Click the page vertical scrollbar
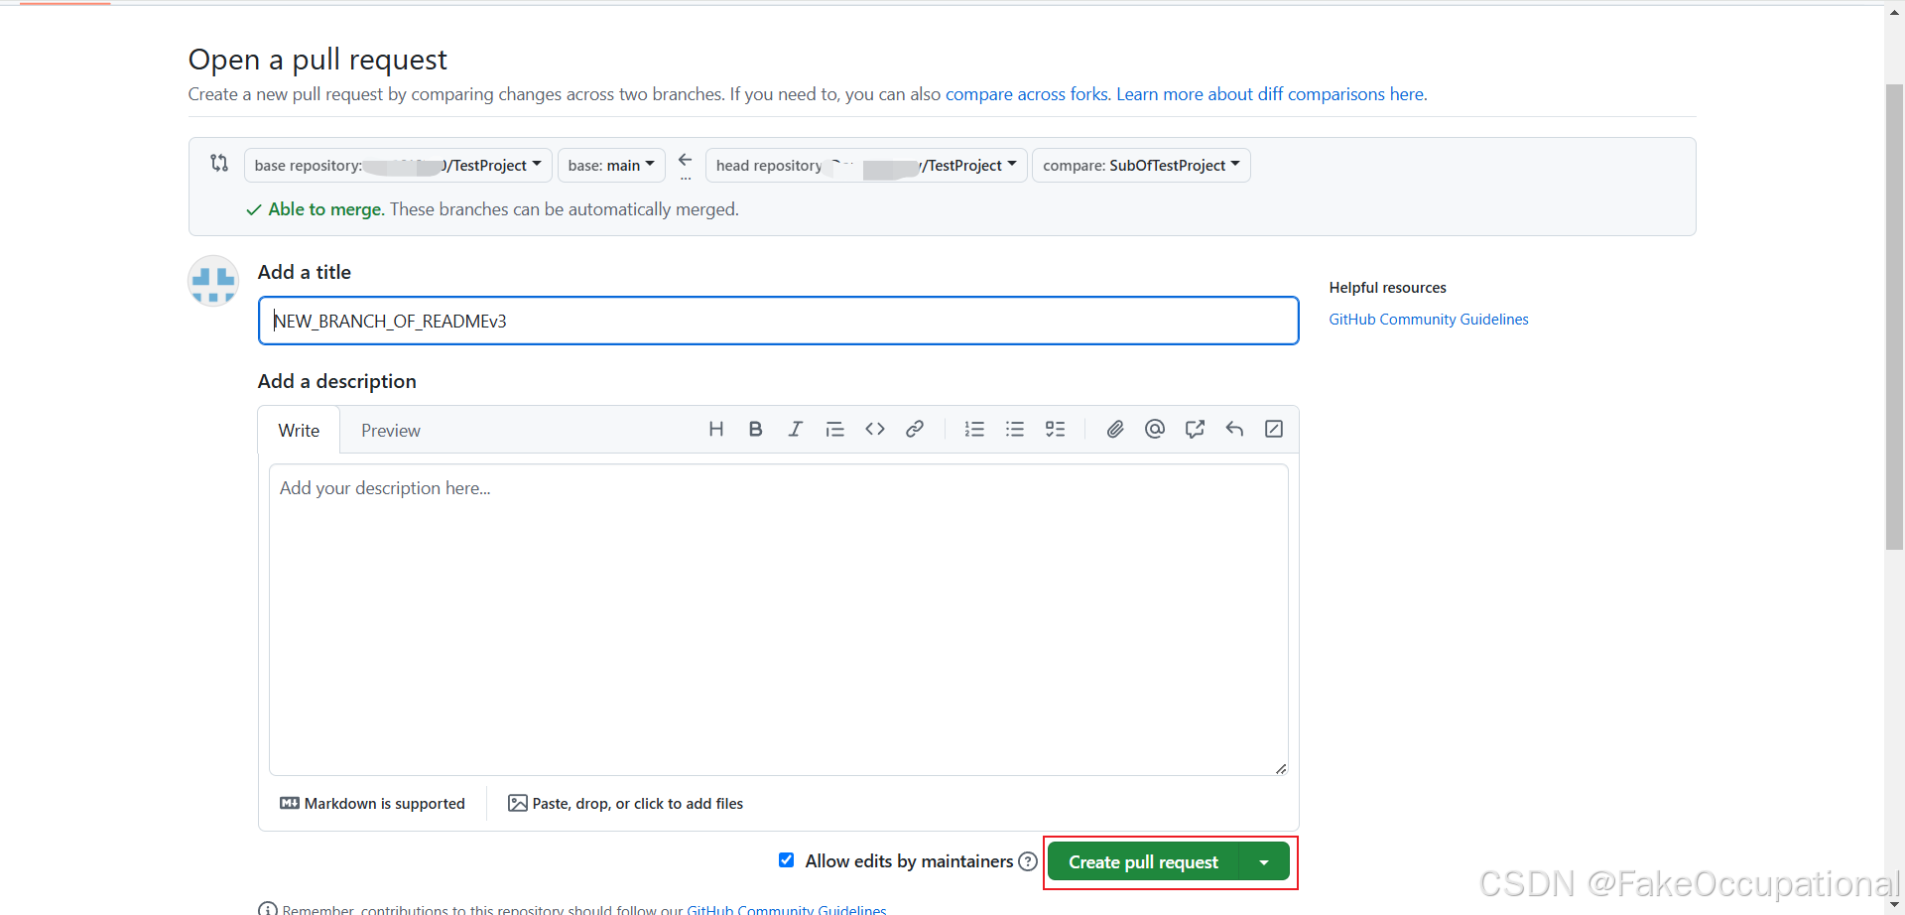 click(1895, 318)
